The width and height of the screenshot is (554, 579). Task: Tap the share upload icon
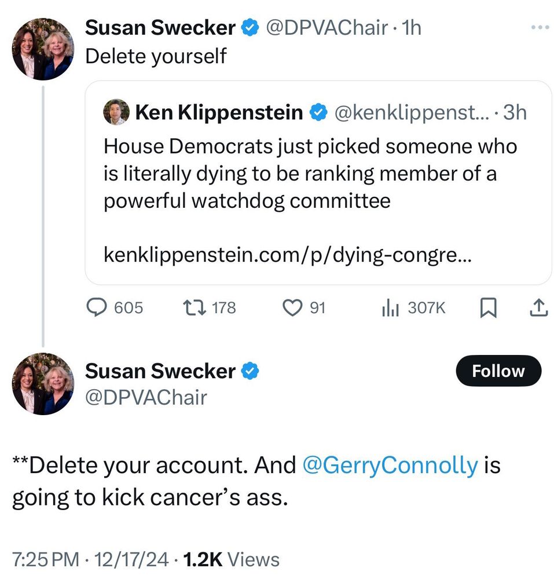[538, 308]
